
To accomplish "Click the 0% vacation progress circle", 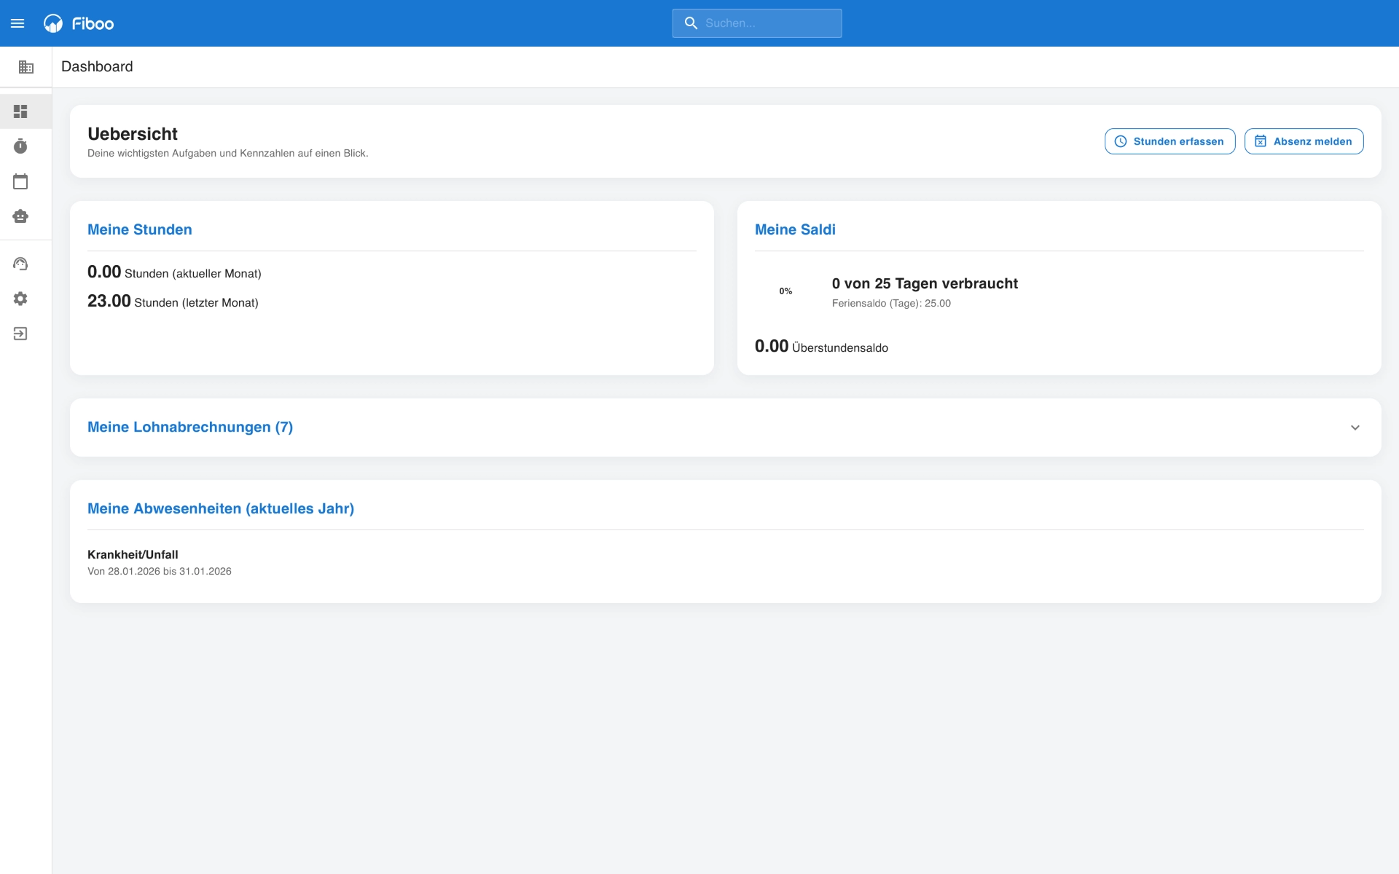I will coord(785,291).
